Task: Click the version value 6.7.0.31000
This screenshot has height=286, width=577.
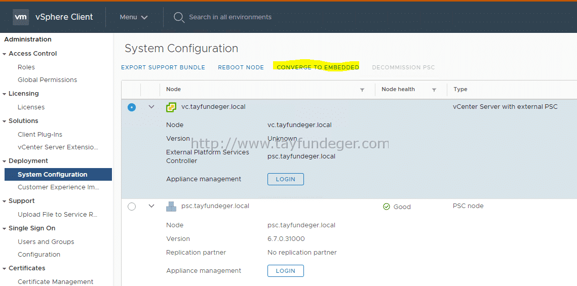Action: pos(286,238)
